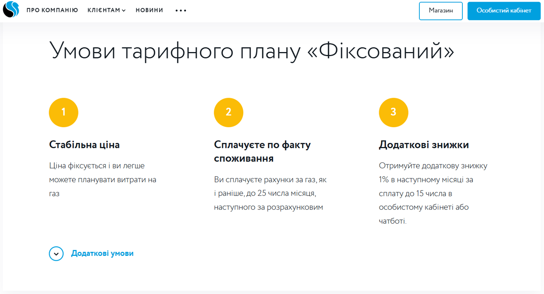Click the chevron arrow next to «Клієнтам»
The image size is (544, 294).
click(x=124, y=11)
